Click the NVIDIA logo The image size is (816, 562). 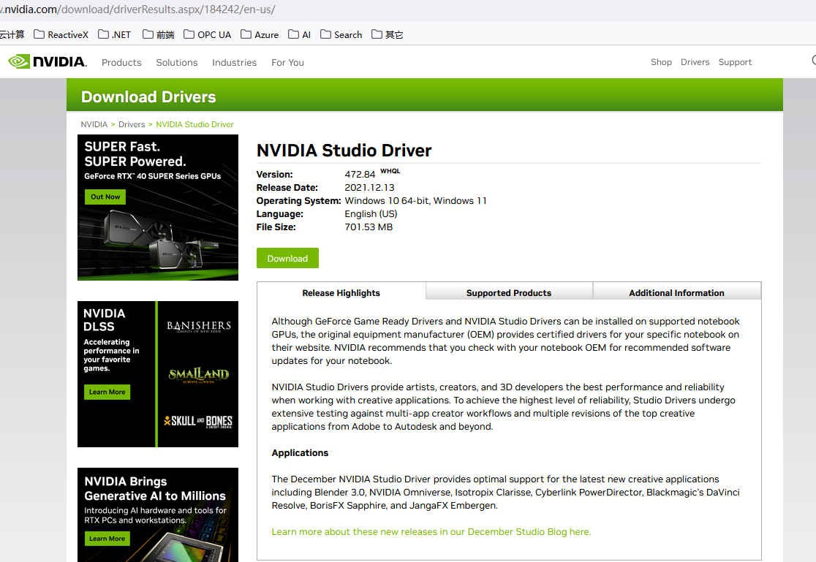(48, 62)
